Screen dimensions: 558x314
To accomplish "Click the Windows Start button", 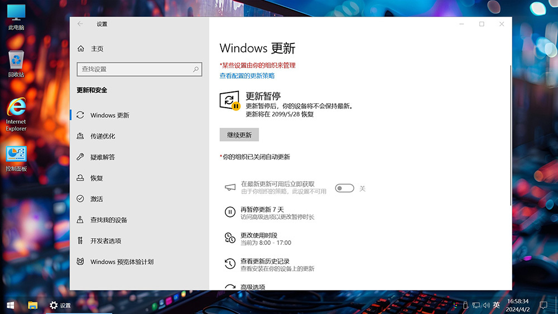I will point(10,305).
